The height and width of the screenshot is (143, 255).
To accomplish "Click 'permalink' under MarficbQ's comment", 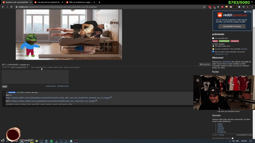I will click(x=10, y=104).
